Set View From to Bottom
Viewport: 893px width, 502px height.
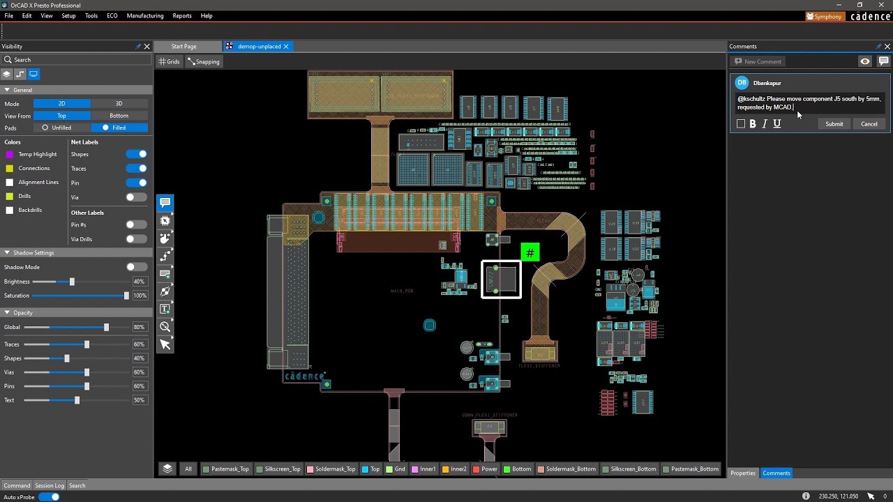point(119,116)
